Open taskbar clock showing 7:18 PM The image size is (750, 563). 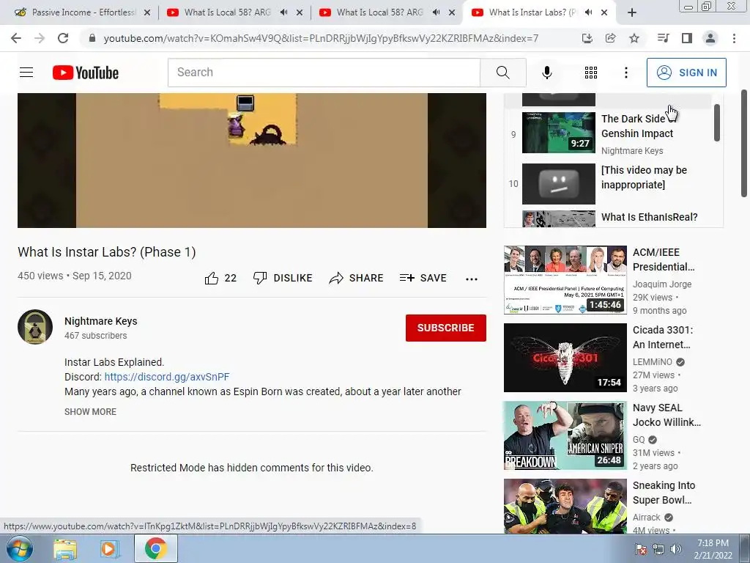point(713,549)
